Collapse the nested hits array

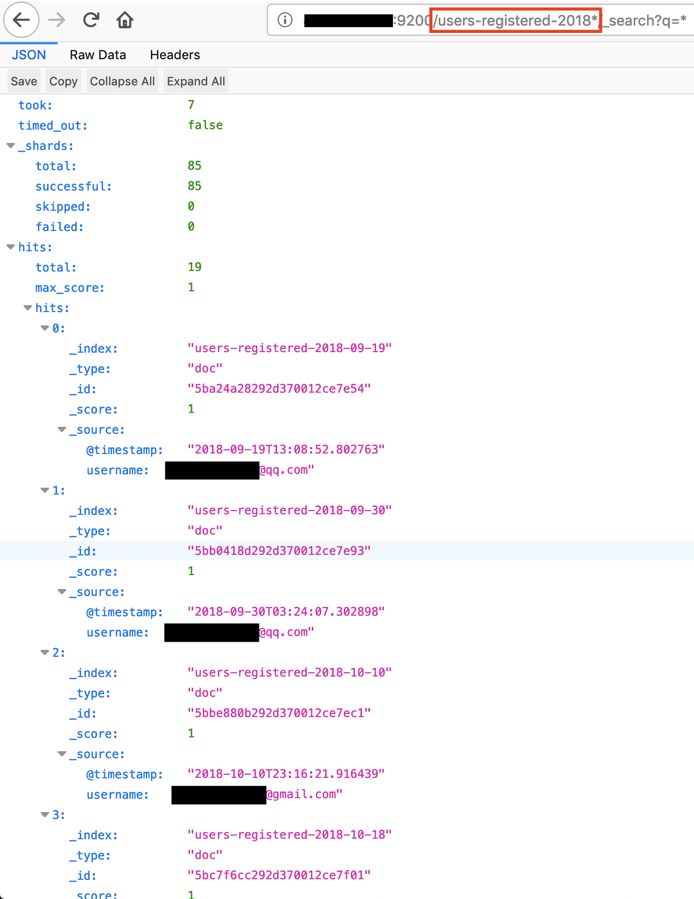[28, 308]
